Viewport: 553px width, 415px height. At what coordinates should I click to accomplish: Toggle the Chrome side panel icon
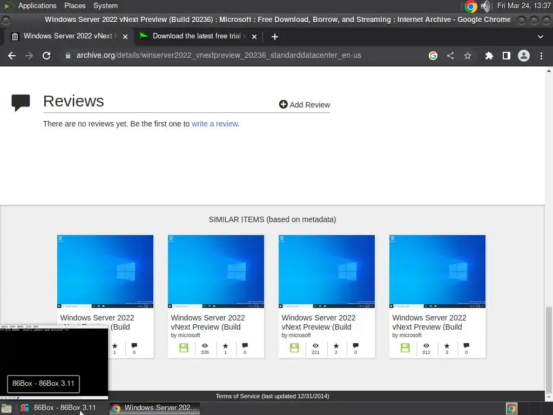coord(507,56)
